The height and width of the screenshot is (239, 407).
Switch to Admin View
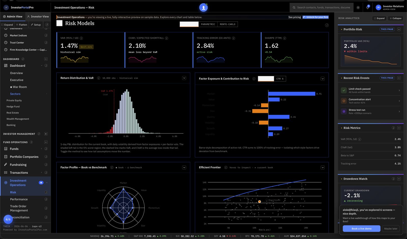[x=13, y=17]
